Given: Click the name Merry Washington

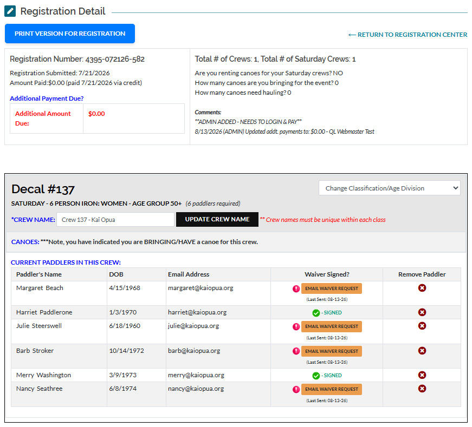Looking at the screenshot, I should tap(44, 375).
